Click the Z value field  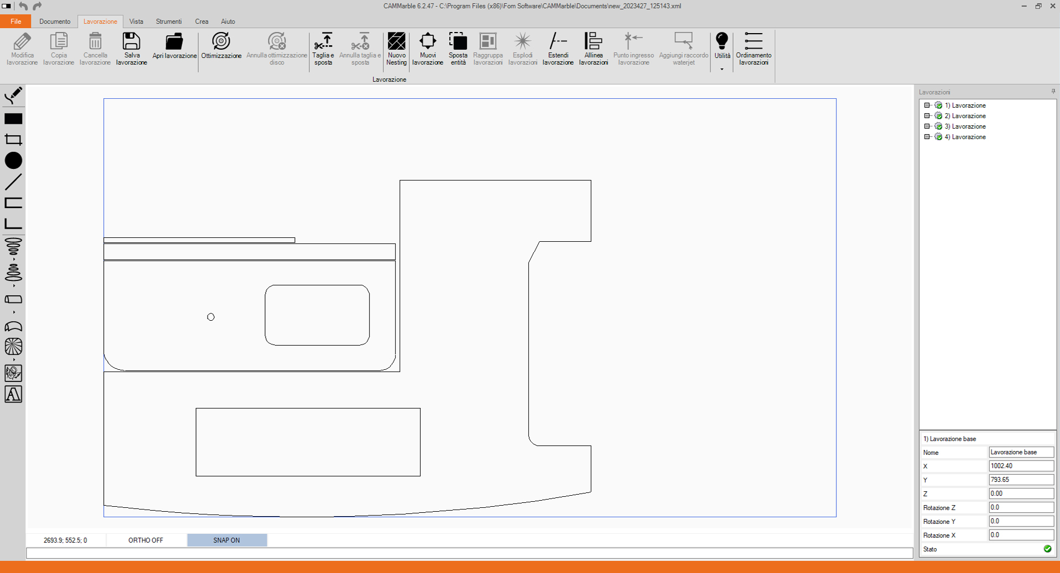coord(1021,494)
